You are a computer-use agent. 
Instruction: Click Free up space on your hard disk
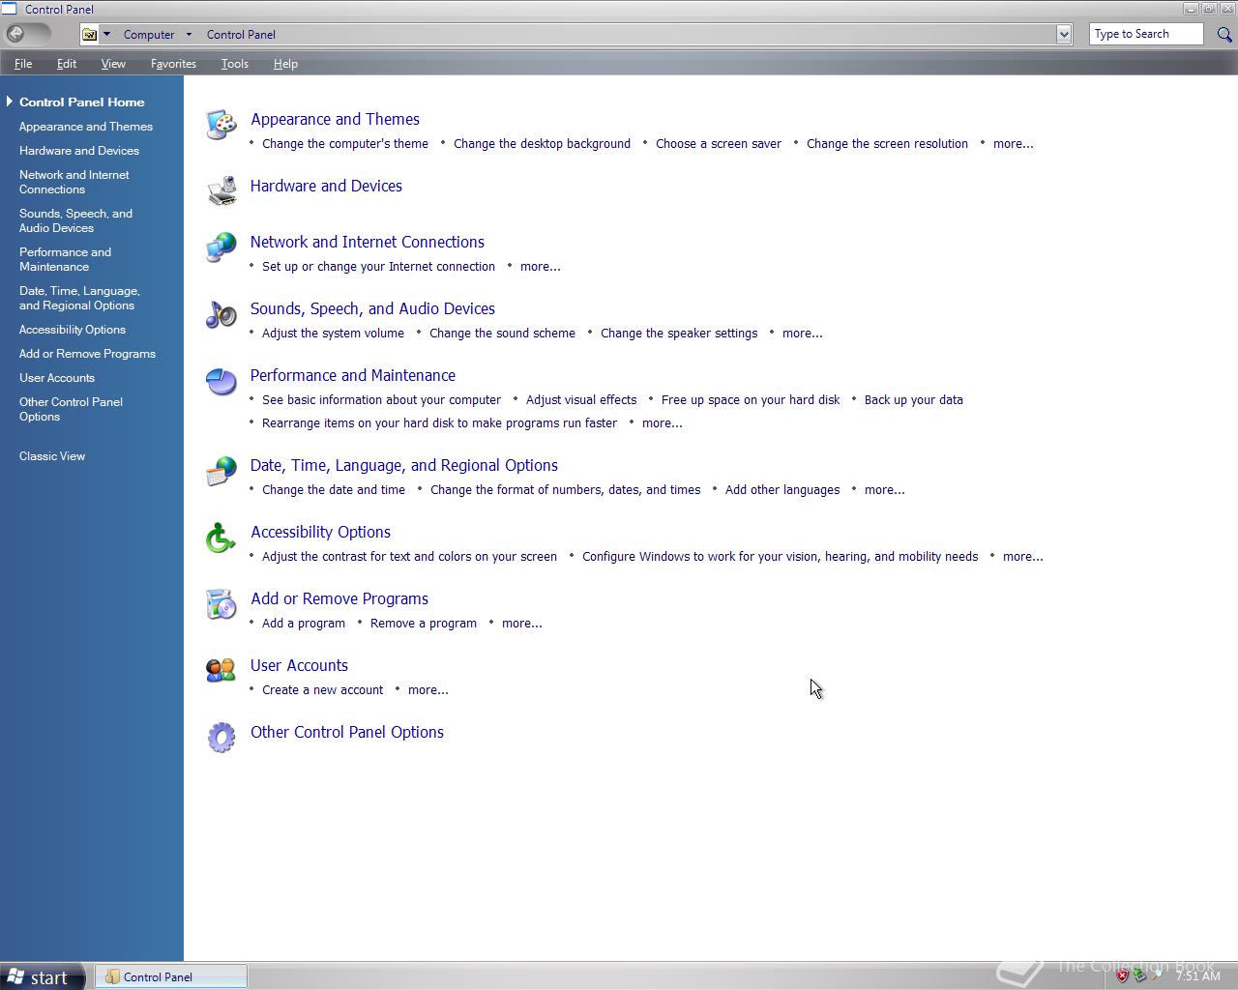click(x=751, y=399)
